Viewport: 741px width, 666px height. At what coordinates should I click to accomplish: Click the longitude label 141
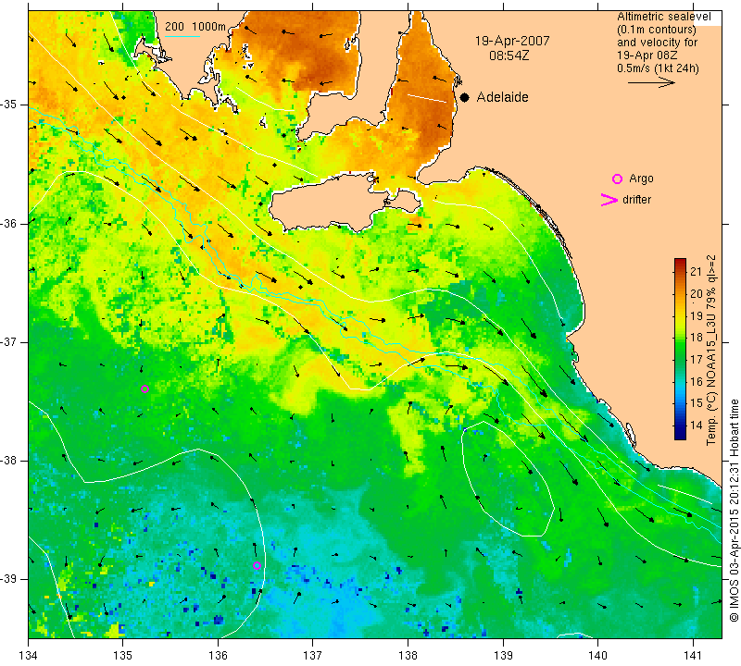[x=693, y=655]
